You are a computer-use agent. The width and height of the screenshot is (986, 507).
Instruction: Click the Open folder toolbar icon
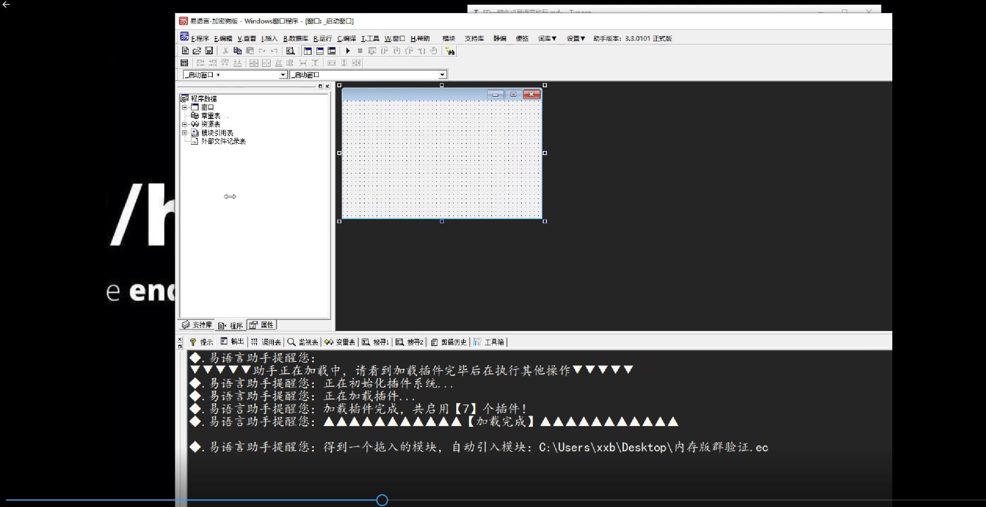click(197, 51)
